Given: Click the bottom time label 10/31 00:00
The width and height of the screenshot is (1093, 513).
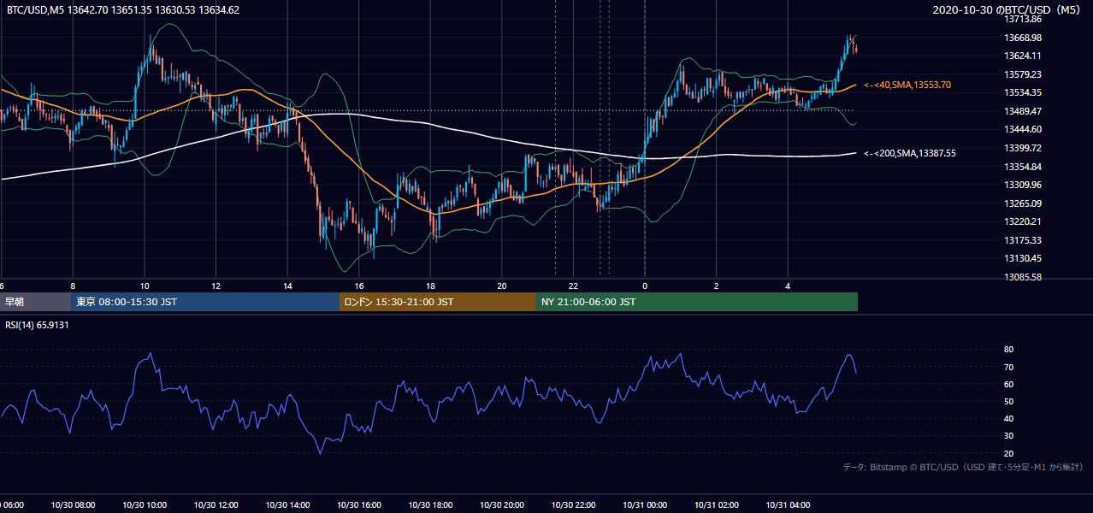Looking at the screenshot, I should click(645, 505).
